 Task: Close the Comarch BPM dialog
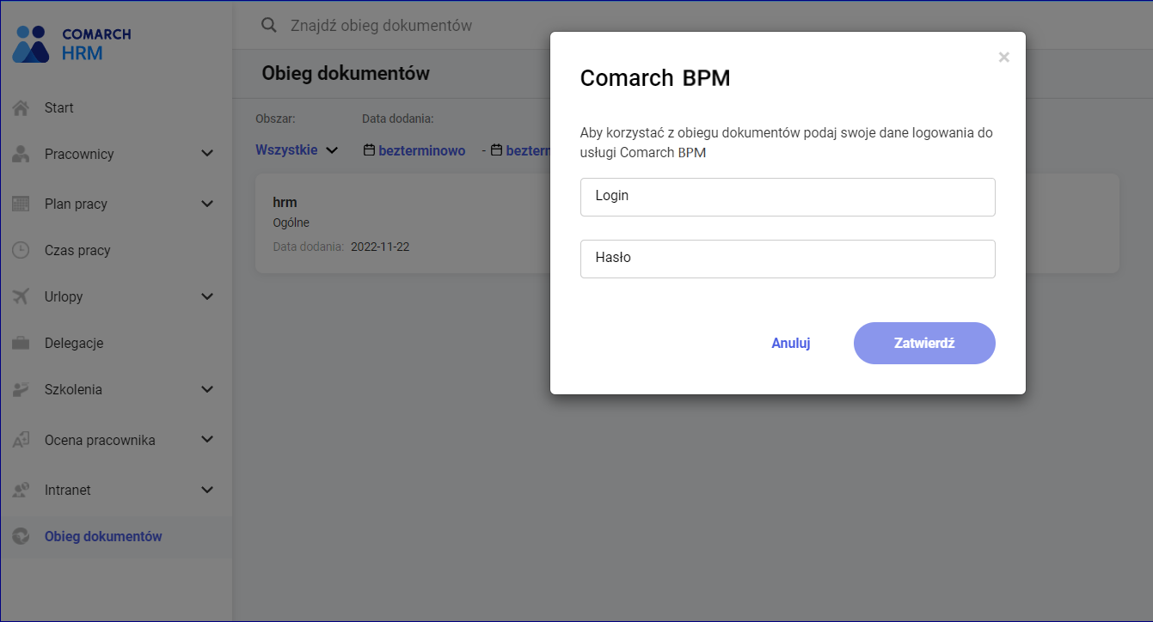(x=1003, y=58)
